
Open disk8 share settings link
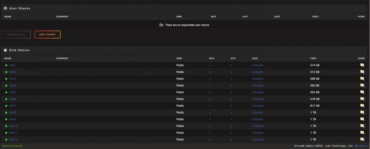tap(12, 113)
